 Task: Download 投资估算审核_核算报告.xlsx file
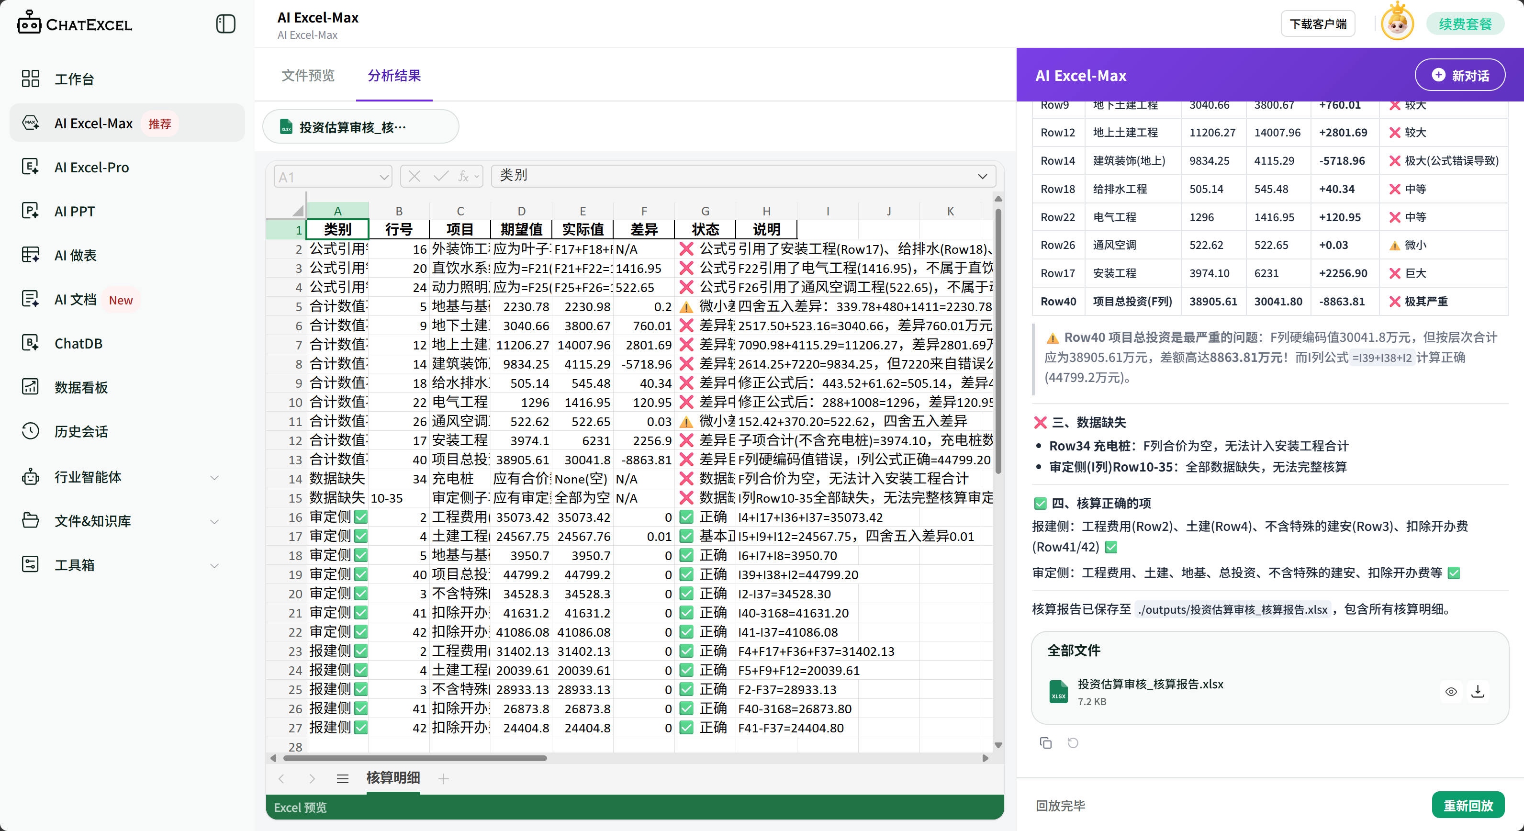point(1478,691)
